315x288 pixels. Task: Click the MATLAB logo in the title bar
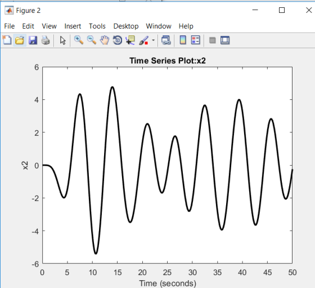[9, 10]
